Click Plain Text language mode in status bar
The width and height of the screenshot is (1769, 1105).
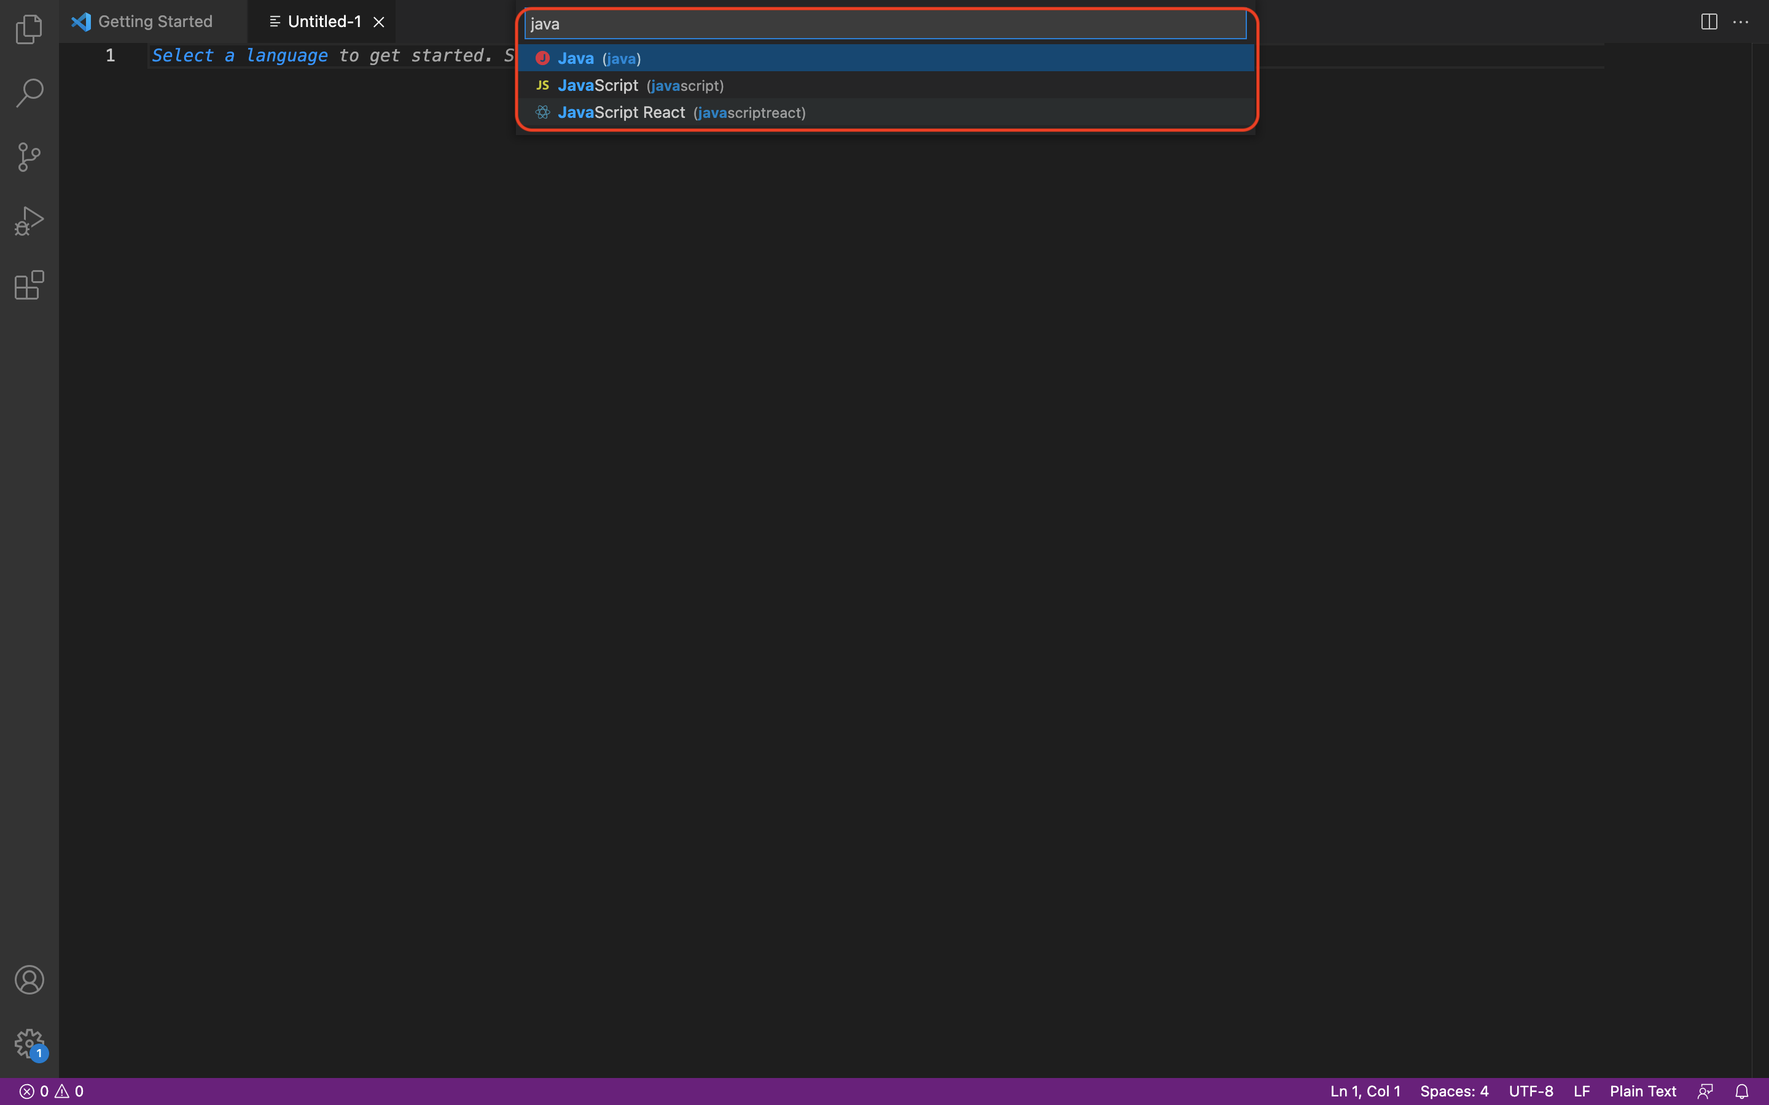tap(1642, 1091)
